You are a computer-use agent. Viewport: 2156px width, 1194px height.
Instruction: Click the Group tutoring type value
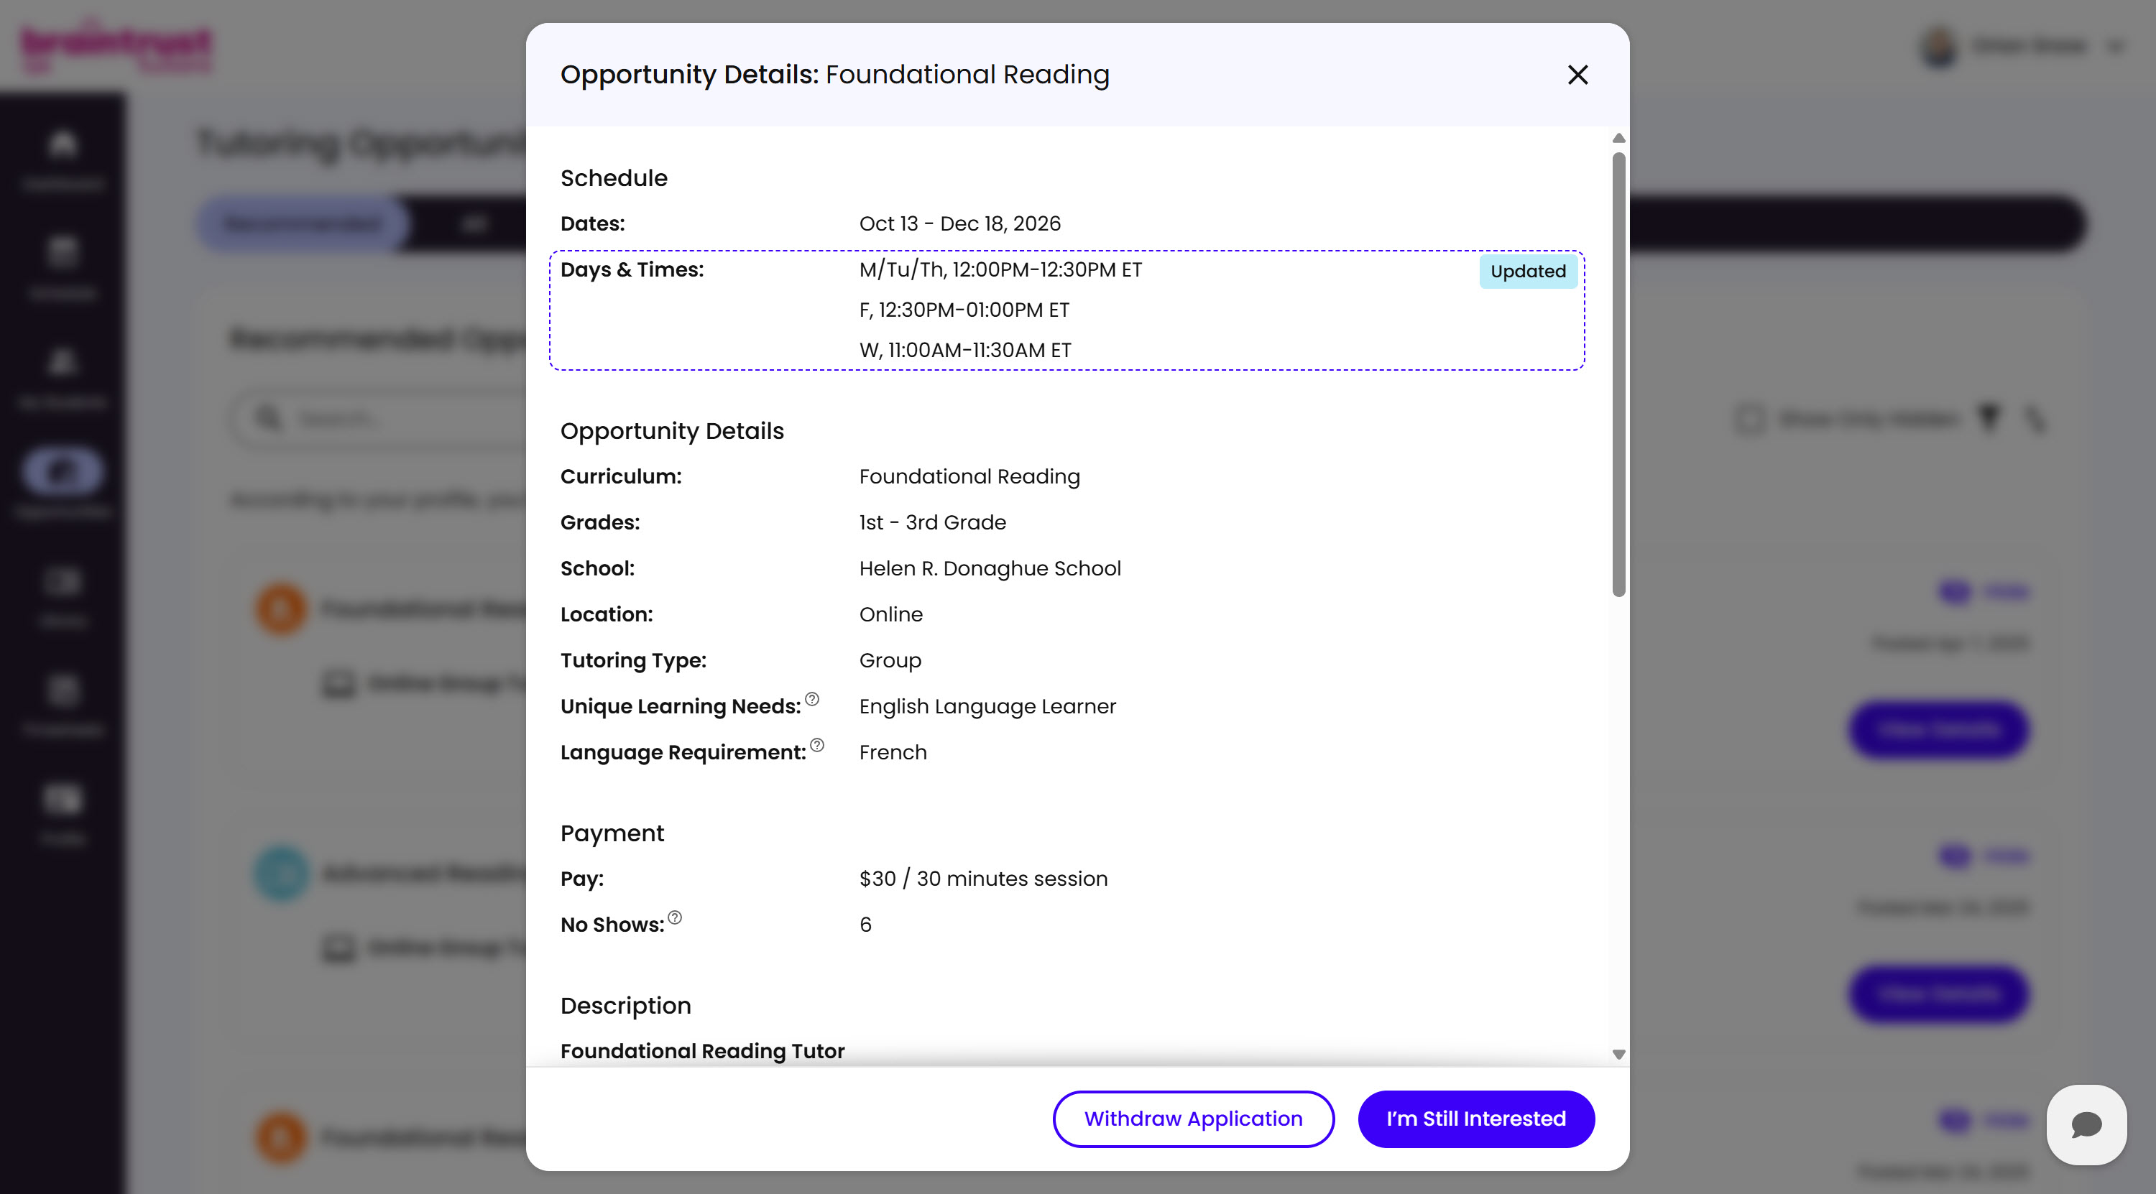tap(890, 660)
